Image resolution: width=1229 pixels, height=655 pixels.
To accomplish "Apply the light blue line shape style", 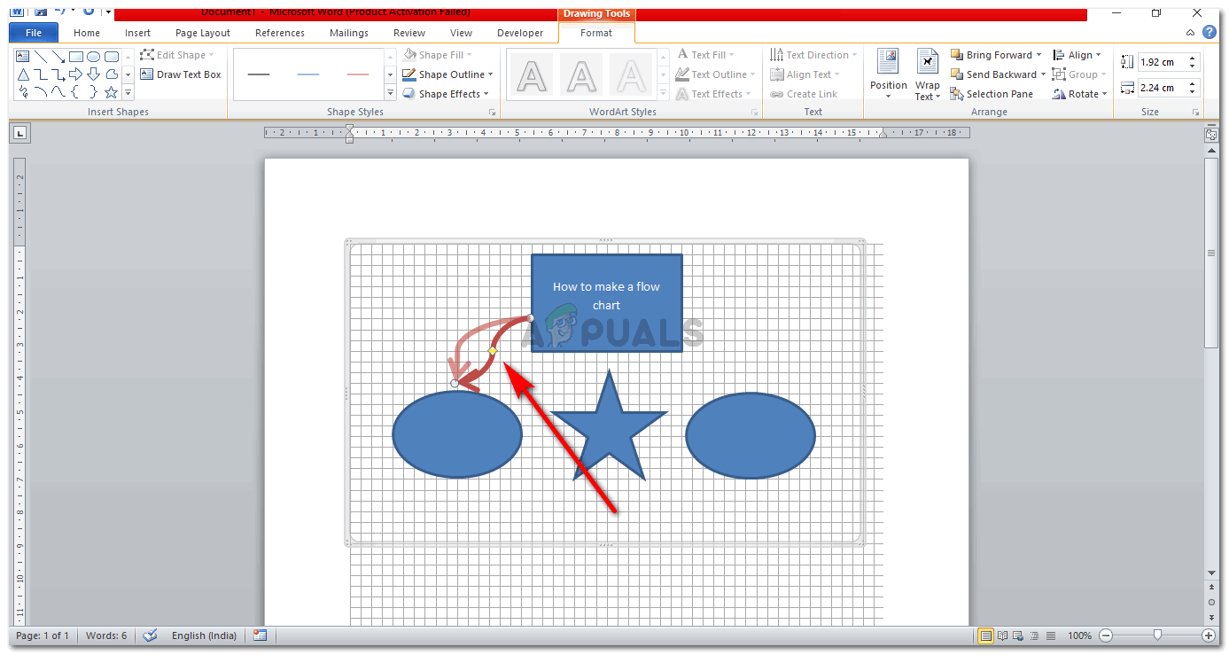I will click(308, 74).
